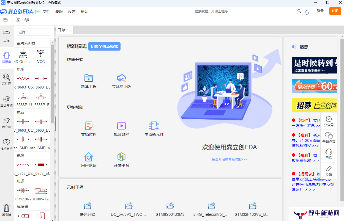Click 切换至仿真模式 button
344x221 pixels.
coord(104,46)
